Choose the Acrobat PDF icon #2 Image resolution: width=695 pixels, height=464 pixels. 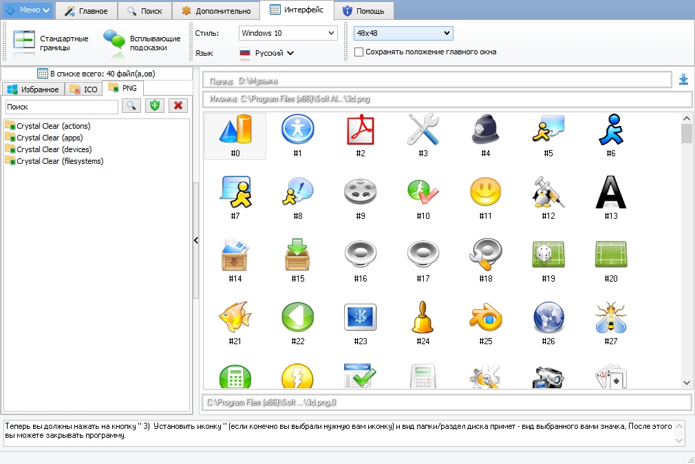click(361, 129)
